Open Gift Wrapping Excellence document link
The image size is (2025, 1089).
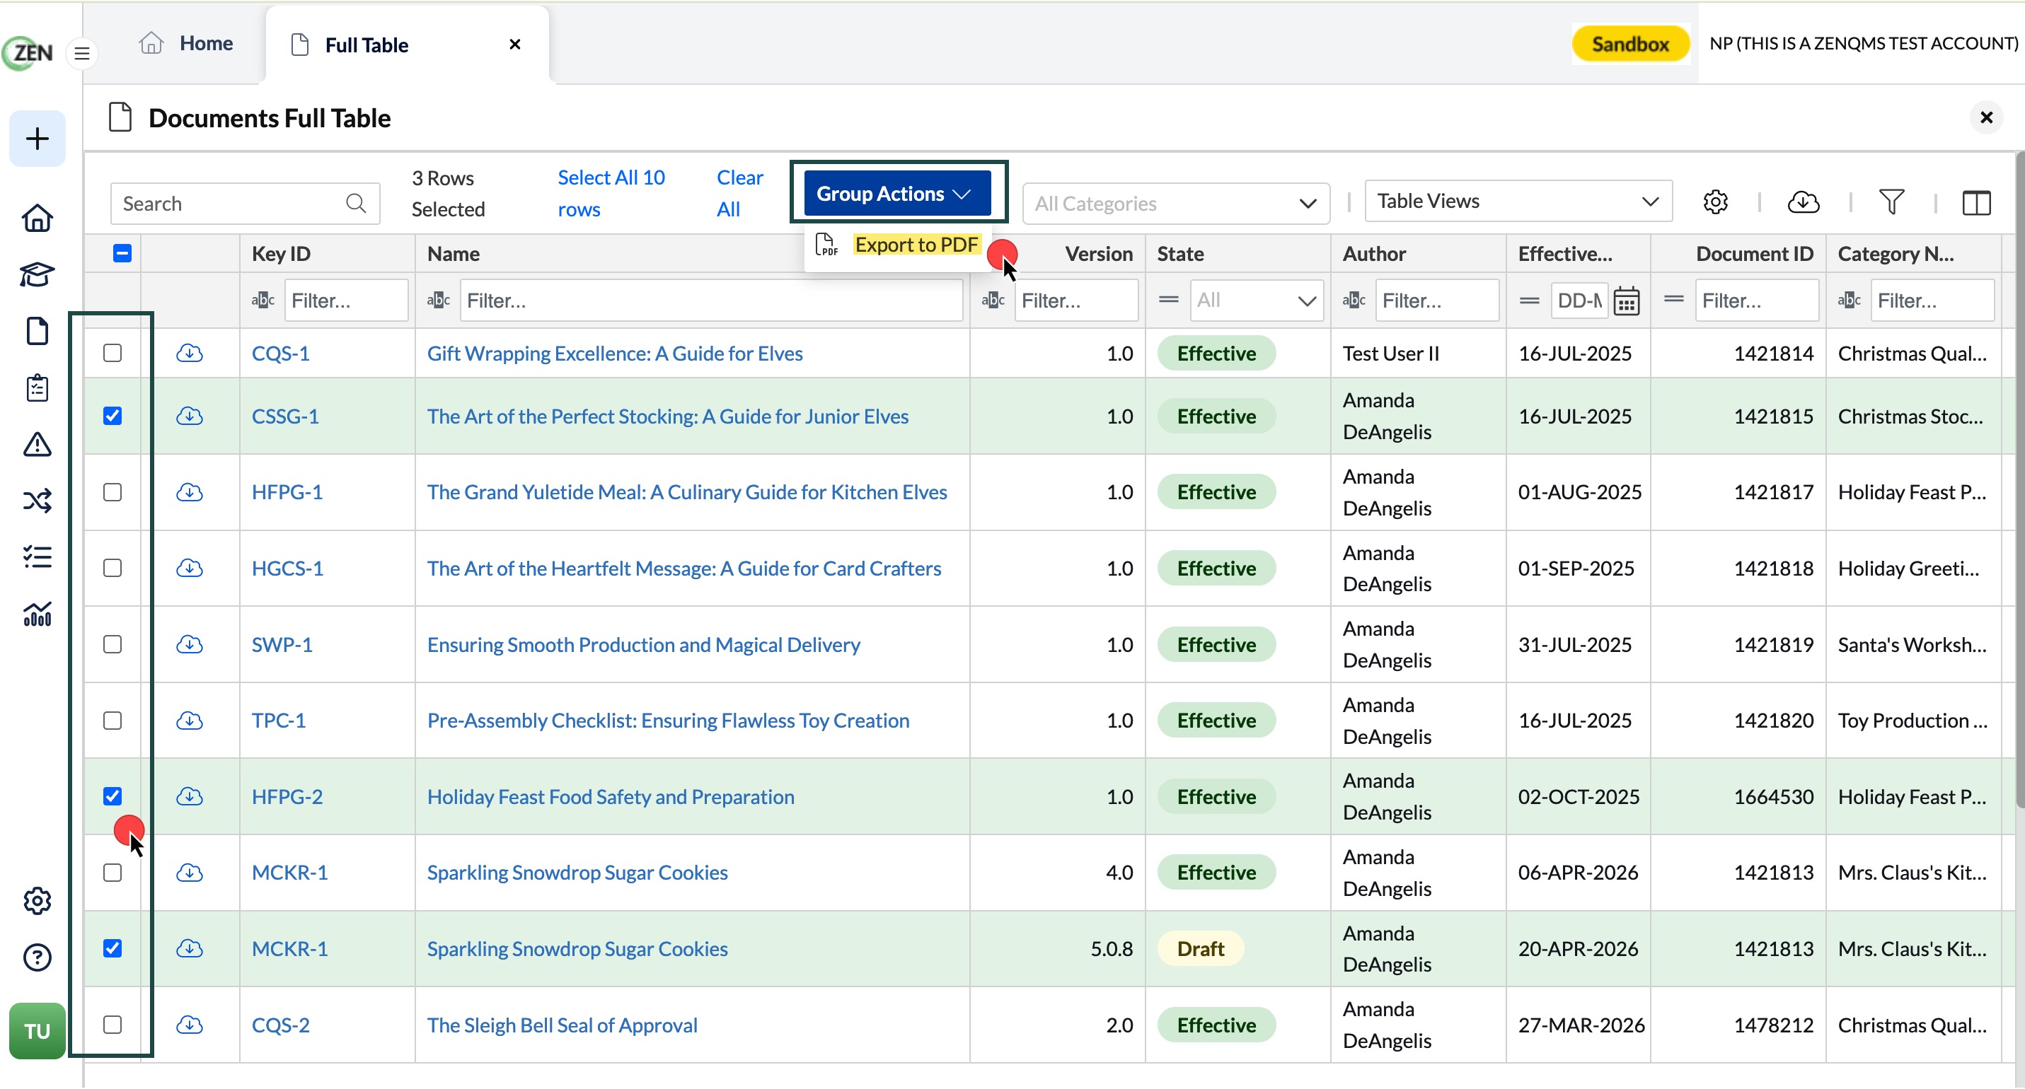pyautogui.click(x=615, y=354)
